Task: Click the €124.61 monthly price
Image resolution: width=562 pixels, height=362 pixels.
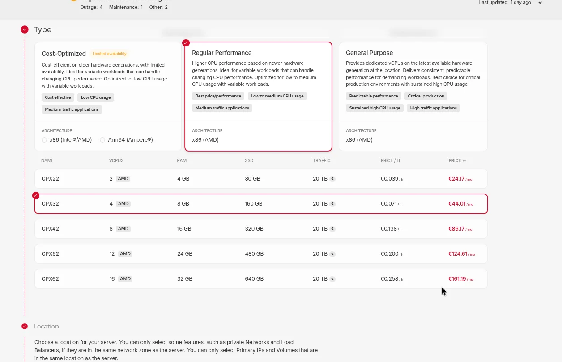Action: [x=462, y=254]
